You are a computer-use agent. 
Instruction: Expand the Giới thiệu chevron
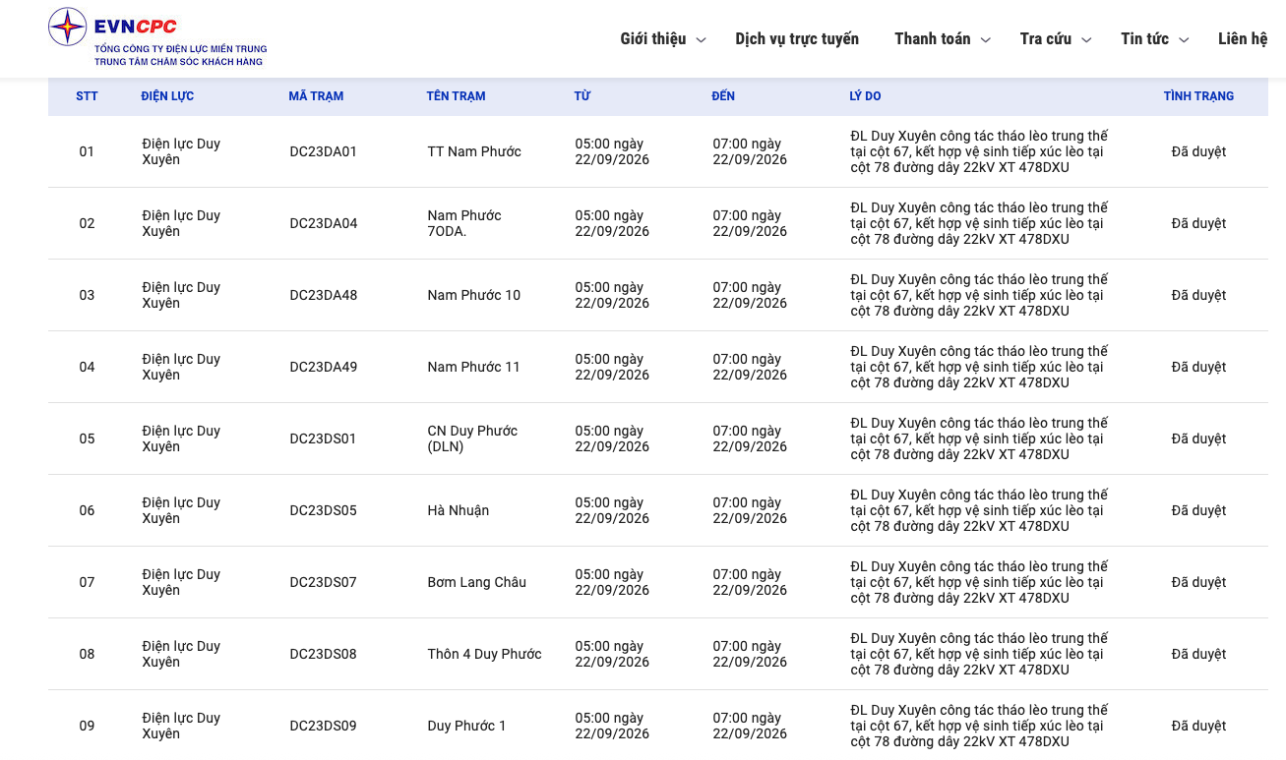coord(701,40)
